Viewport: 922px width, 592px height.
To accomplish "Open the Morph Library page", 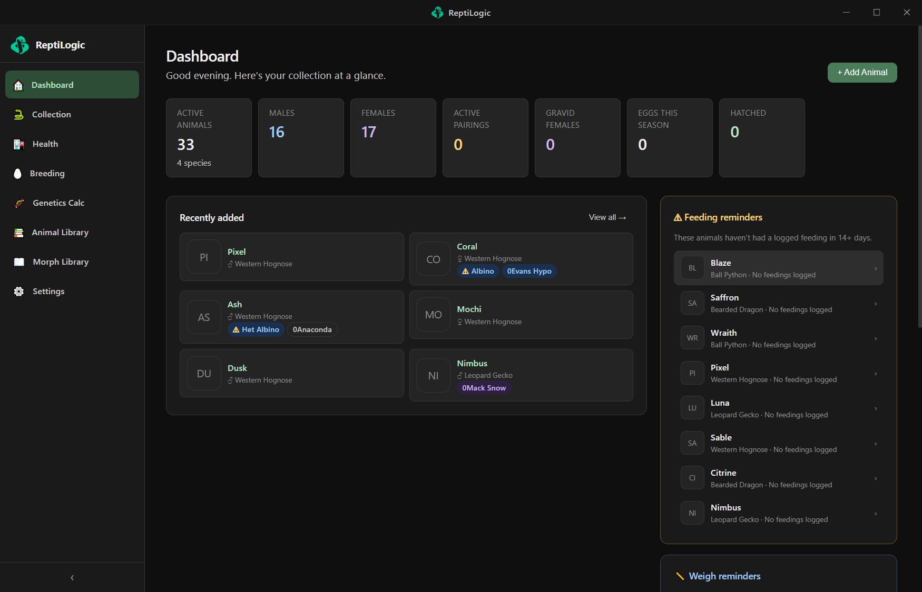I will [x=72, y=262].
